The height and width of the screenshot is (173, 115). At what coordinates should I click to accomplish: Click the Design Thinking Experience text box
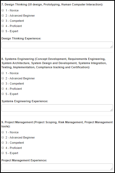[x=57, y=45]
